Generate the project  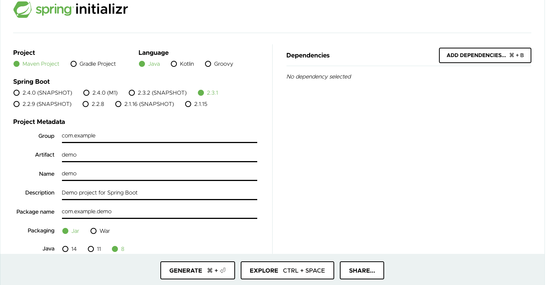pyautogui.click(x=198, y=270)
